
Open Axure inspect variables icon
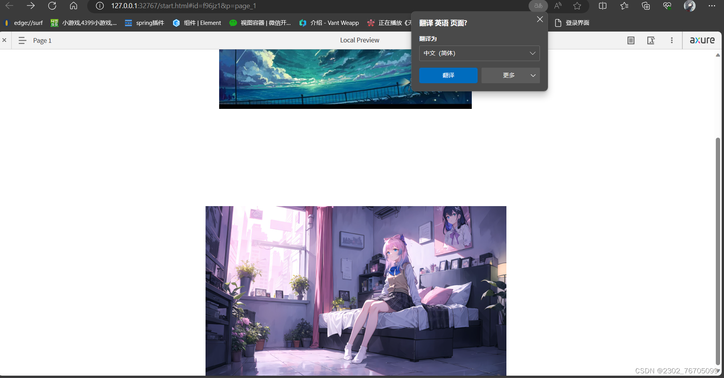[x=651, y=40]
